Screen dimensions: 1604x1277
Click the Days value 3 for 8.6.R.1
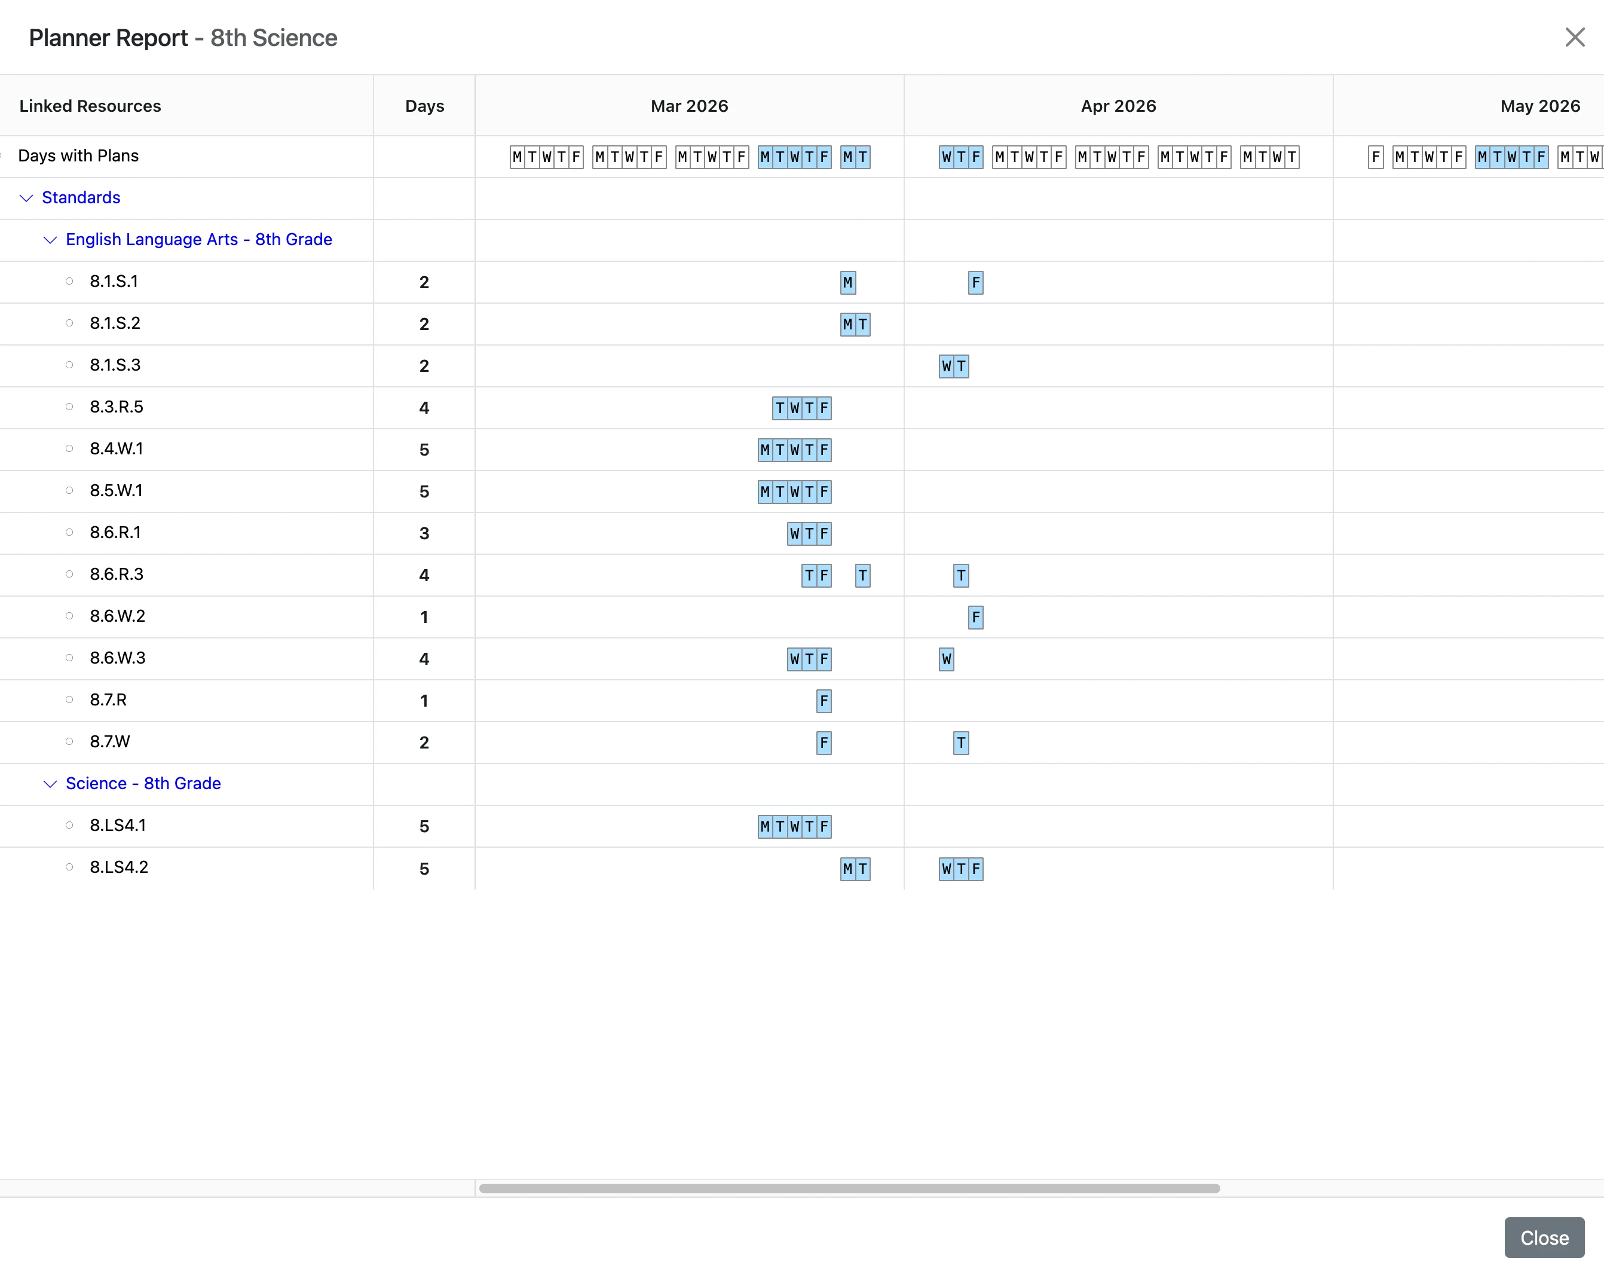point(424,533)
